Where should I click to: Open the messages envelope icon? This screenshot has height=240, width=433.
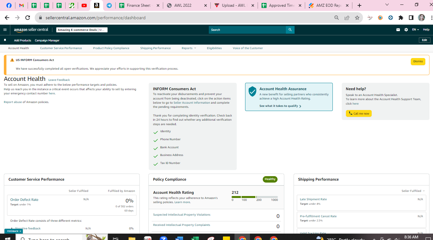(x=398, y=30)
